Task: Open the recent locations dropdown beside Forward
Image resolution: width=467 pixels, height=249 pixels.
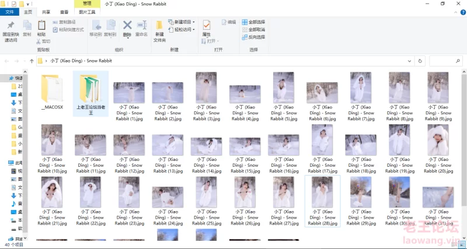Action: [x=25, y=61]
